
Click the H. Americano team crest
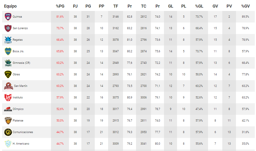[x=8, y=144]
